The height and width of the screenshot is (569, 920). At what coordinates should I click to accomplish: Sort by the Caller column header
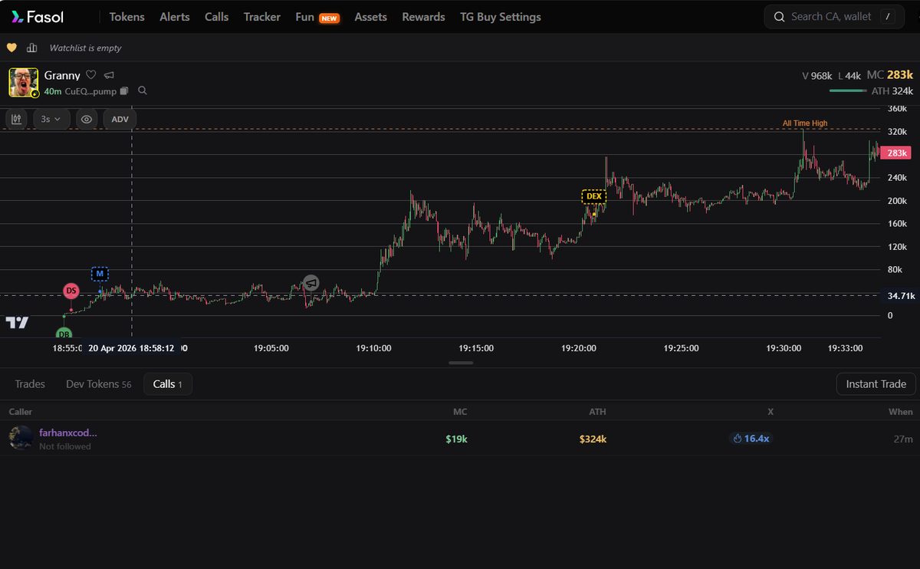[x=21, y=412]
